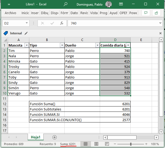Close the Internal sensitivity bar
The image size is (165, 148).
click(x=160, y=33)
